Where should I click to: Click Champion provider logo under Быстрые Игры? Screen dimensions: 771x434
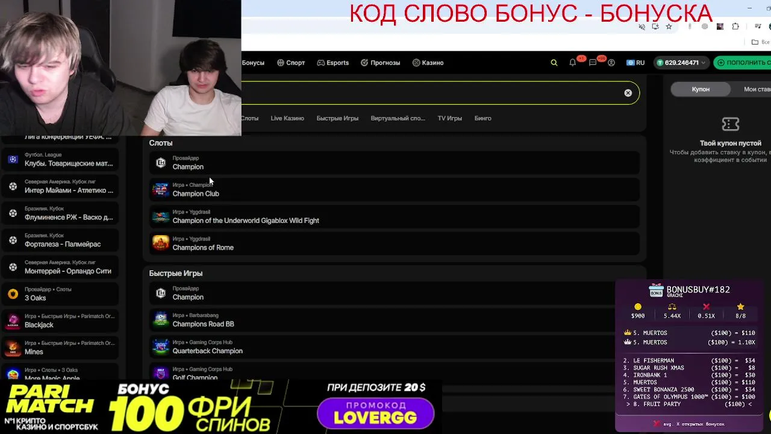161,293
